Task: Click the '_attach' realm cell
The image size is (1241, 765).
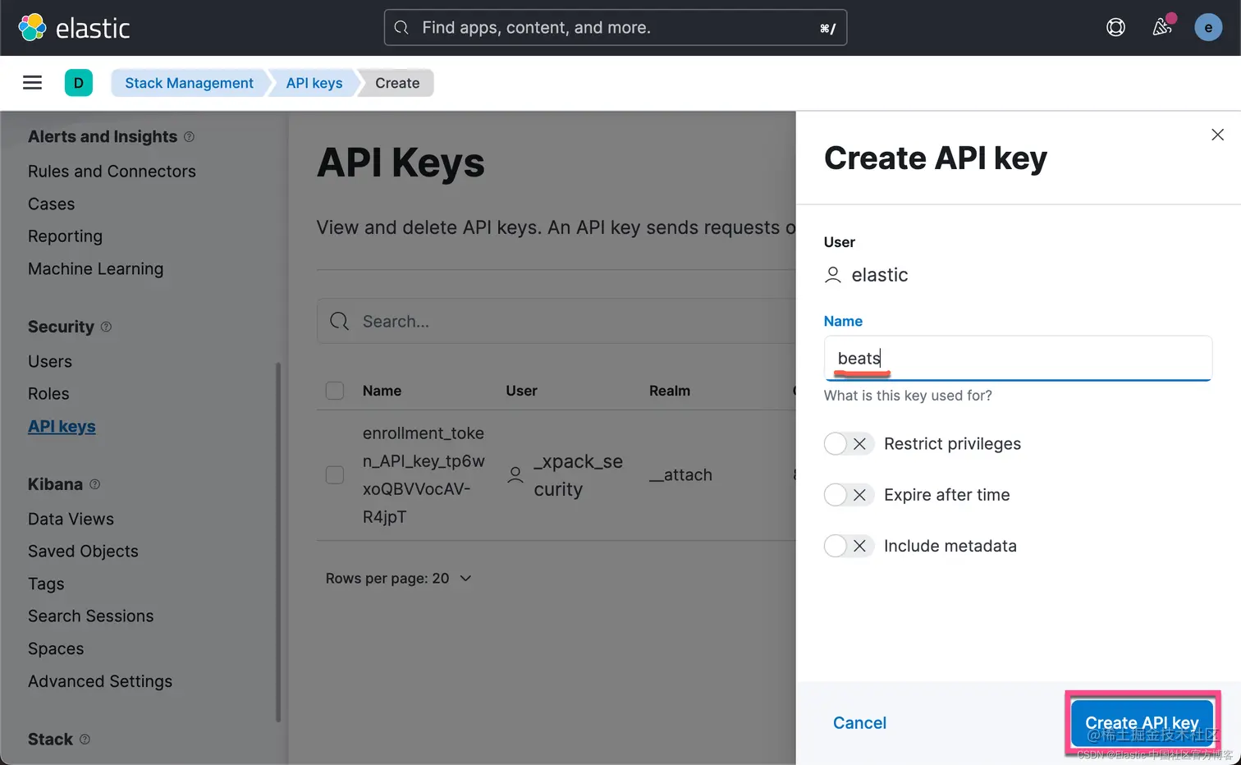Action: point(680,475)
